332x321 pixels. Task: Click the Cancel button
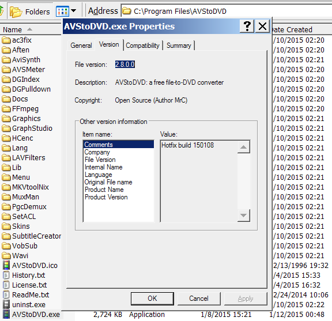click(199, 299)
